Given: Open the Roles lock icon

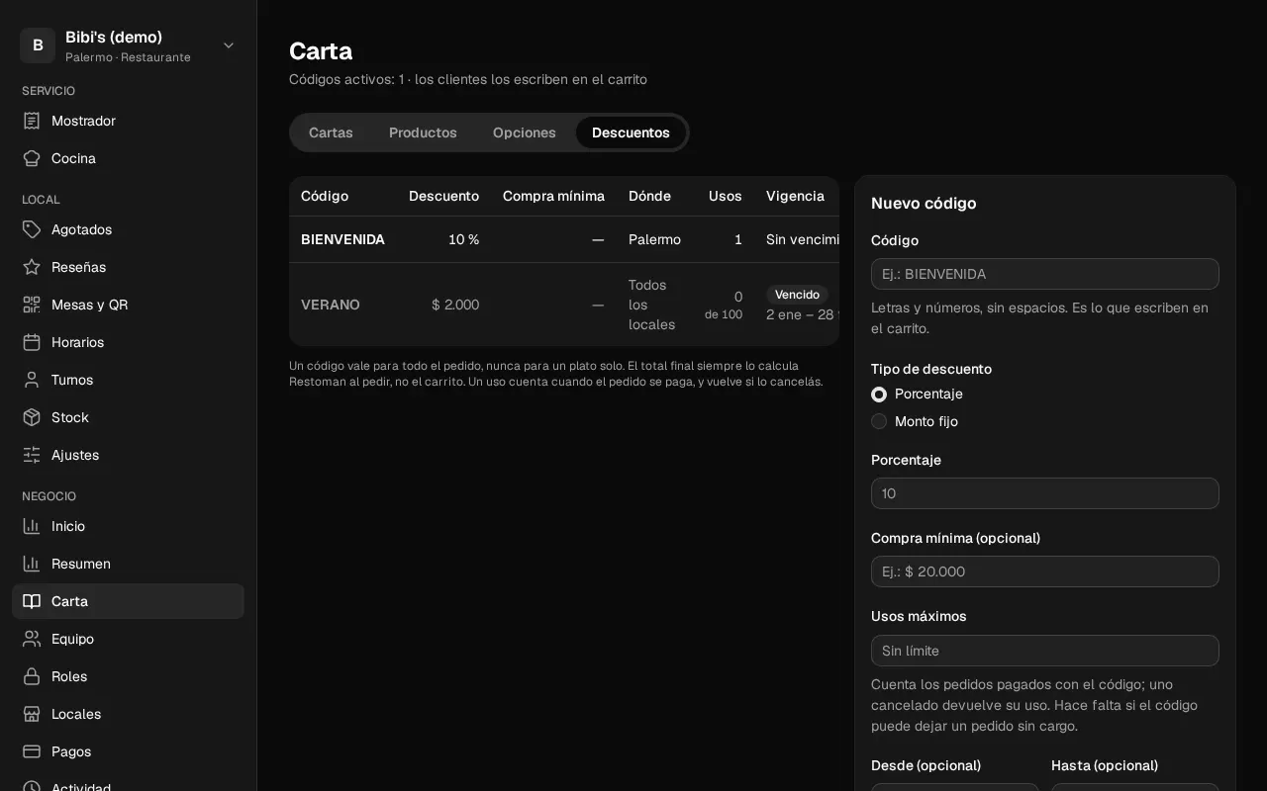Looking at the screenshot, I should tap(32, 676).
